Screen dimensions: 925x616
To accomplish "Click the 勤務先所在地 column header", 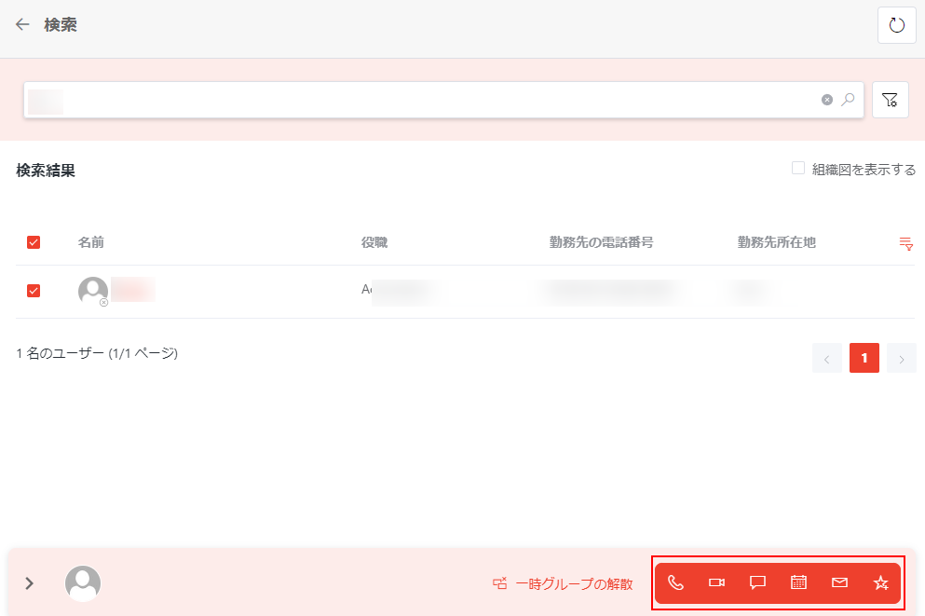I will point(776,242).
